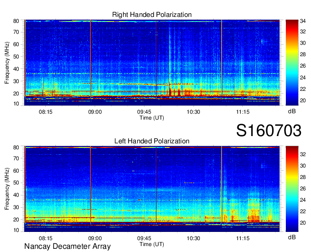Screen dimensions: 311x252
Task: Click the left-handed spectrogram plot
Action: coord(152,189)
